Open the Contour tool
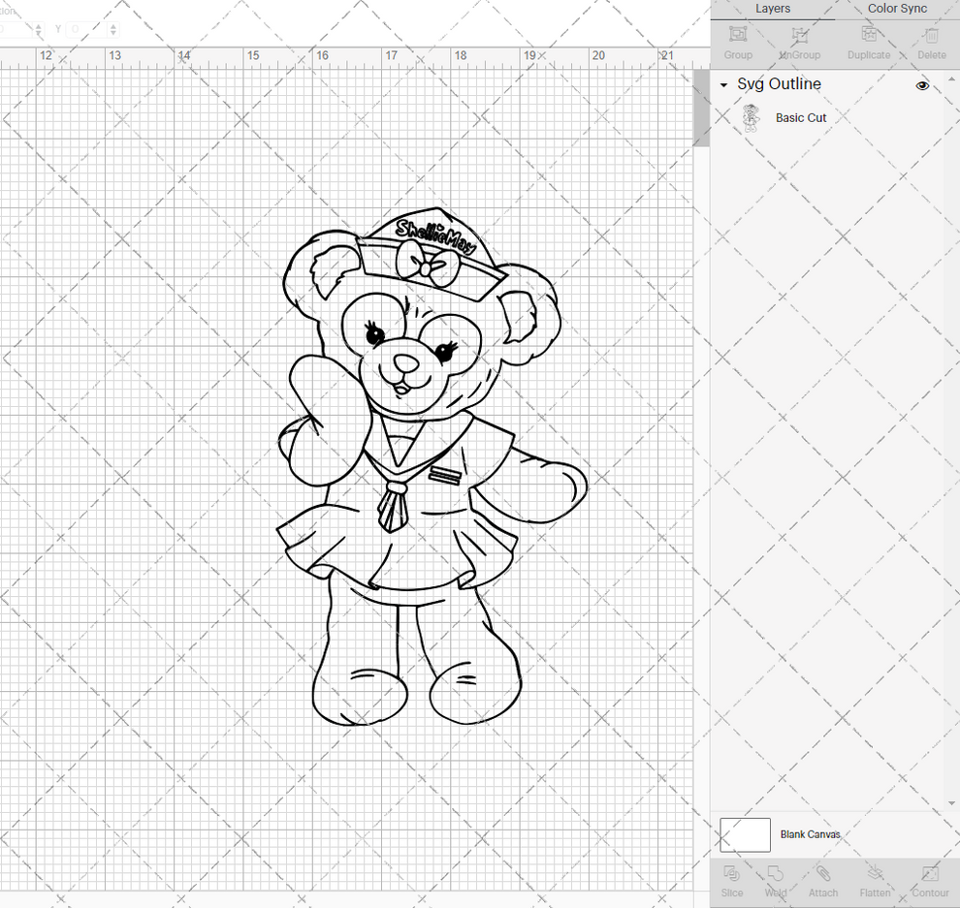 [930, 882]
